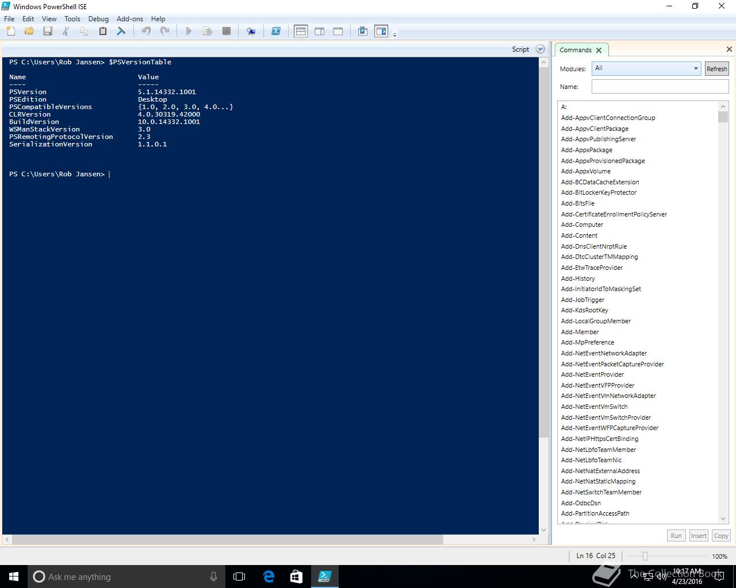Select Add-Content command
Screen dimensions: 736x588
[579, 235]
